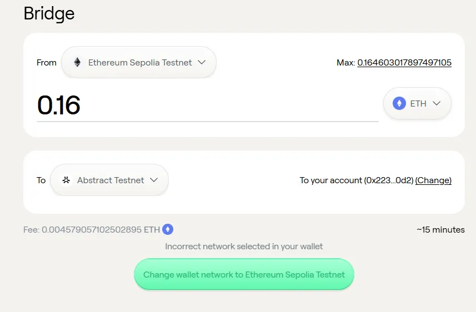Click the Incorrect network selected warning text

coord(244,246)
